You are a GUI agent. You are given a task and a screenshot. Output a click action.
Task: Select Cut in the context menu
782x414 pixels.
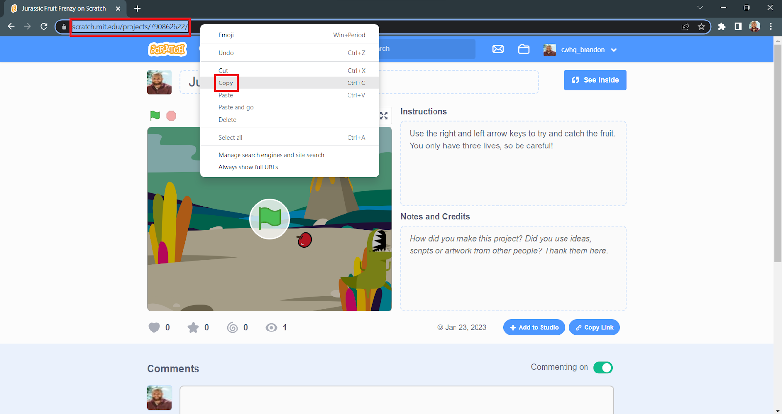(290, 71)
